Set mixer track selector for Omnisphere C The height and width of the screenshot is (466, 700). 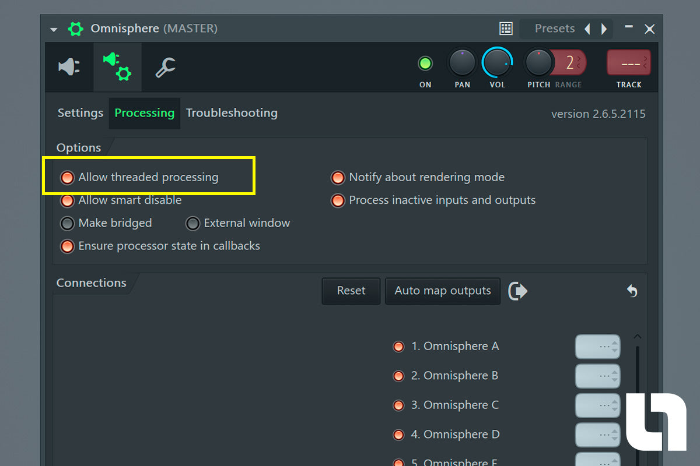pyautogui.click(x=597, y=405)
